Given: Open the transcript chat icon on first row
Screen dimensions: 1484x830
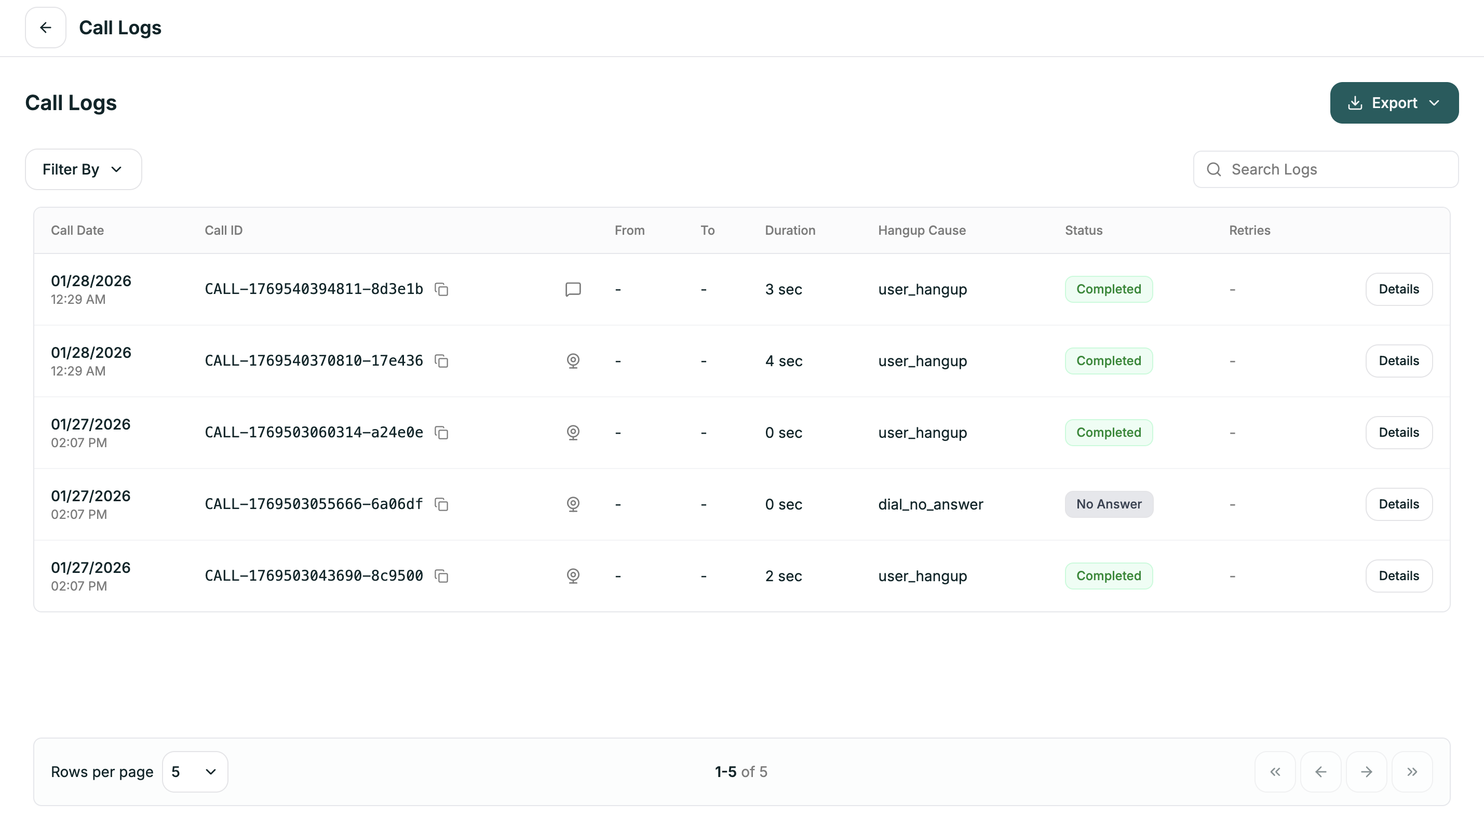Looking at the screenshot, I should (573, 289).
